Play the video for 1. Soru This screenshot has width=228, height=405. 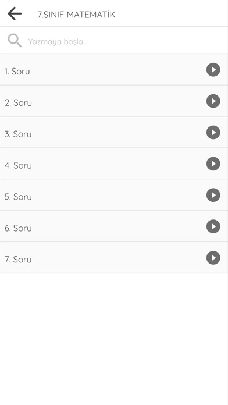(x=213, y=70)
